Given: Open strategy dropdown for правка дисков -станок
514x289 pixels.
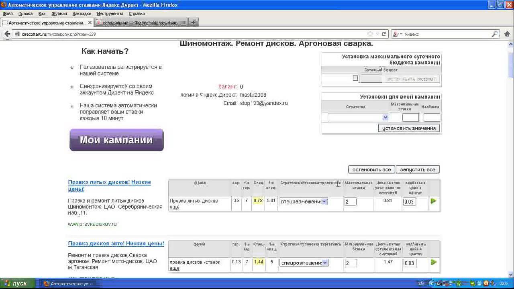Looking at the screenshot, I should pyautogui.click(x=304, y=263).
